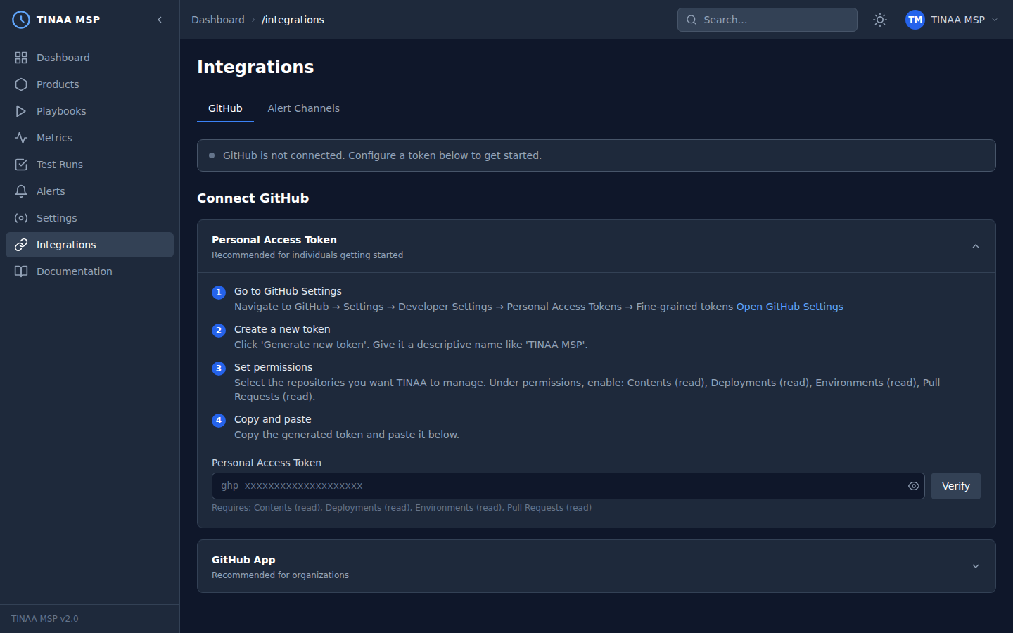Click the Documentation book icon

(x=21, y=271)
